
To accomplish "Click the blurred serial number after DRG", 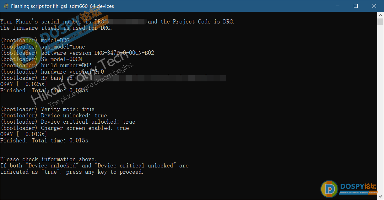I will [x=126, y=22].
